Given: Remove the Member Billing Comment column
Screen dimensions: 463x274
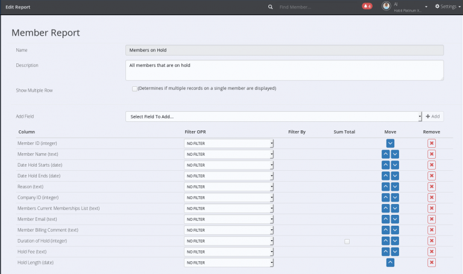Looking at the screenshot, I should click(x=432, y=230).
